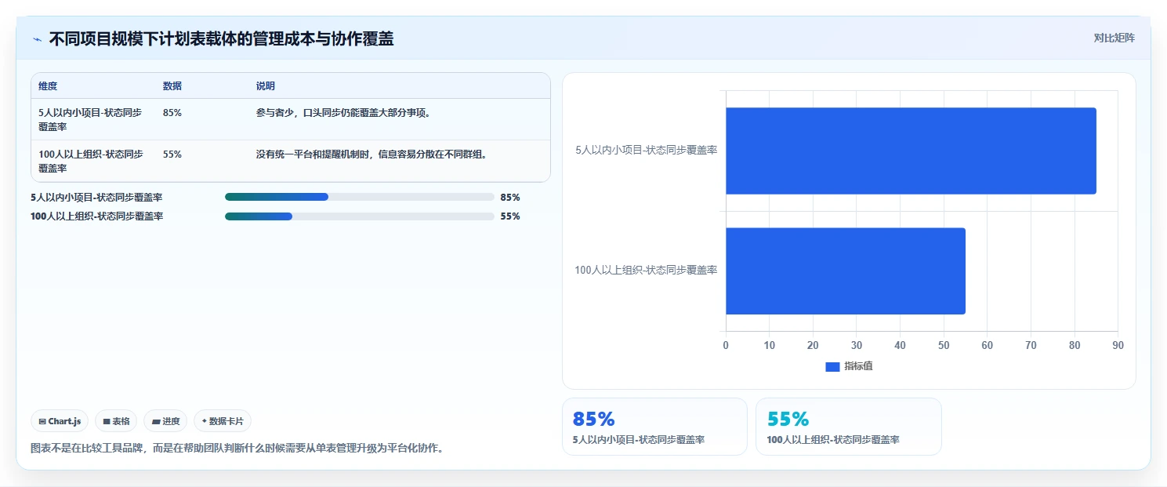Click the x-axis tick labeled 0
This screenshot has width=1167, height=487.
tap(726, 346)
